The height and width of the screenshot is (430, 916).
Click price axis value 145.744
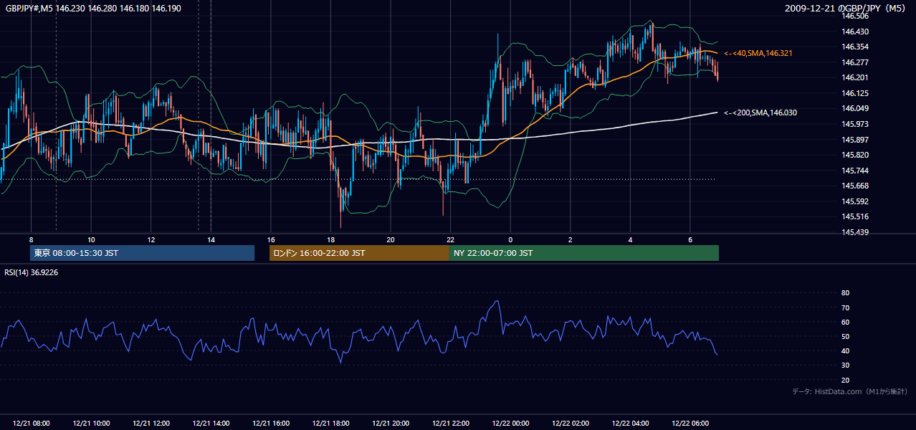point(855,171)
